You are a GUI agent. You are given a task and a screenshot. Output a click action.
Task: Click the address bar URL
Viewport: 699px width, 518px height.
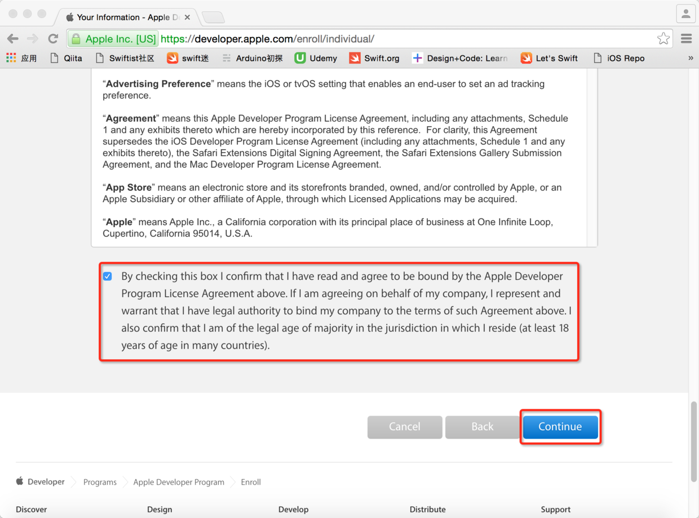(267, 39)
